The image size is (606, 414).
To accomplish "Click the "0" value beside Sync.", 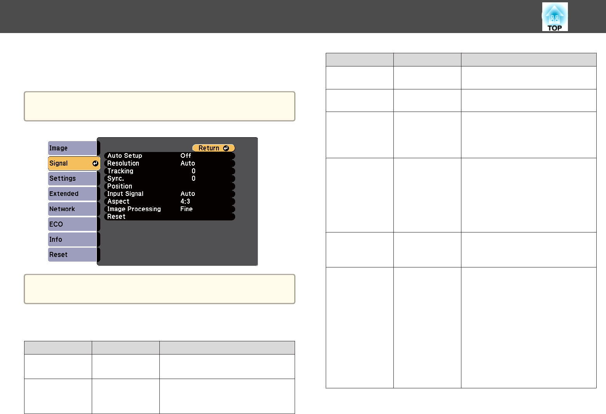I will tap(194, 178).
